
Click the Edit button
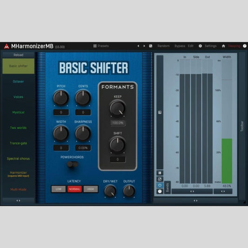191,46
